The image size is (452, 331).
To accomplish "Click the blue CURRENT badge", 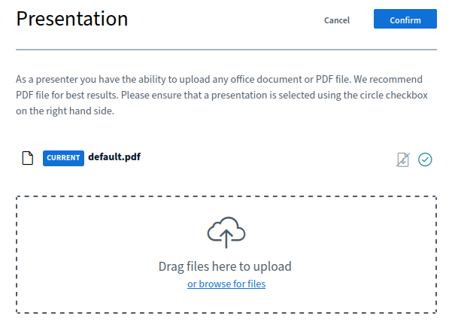I will tap(63, 158).
